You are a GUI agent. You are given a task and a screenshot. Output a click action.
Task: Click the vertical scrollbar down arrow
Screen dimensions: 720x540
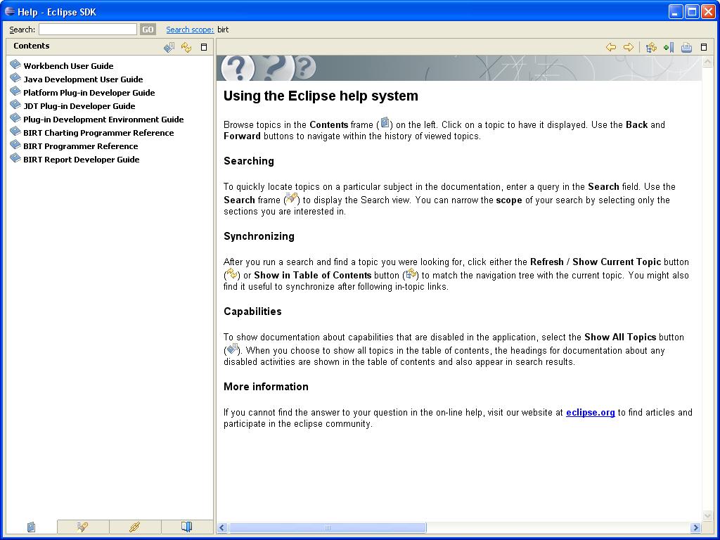tap(707, 516)
